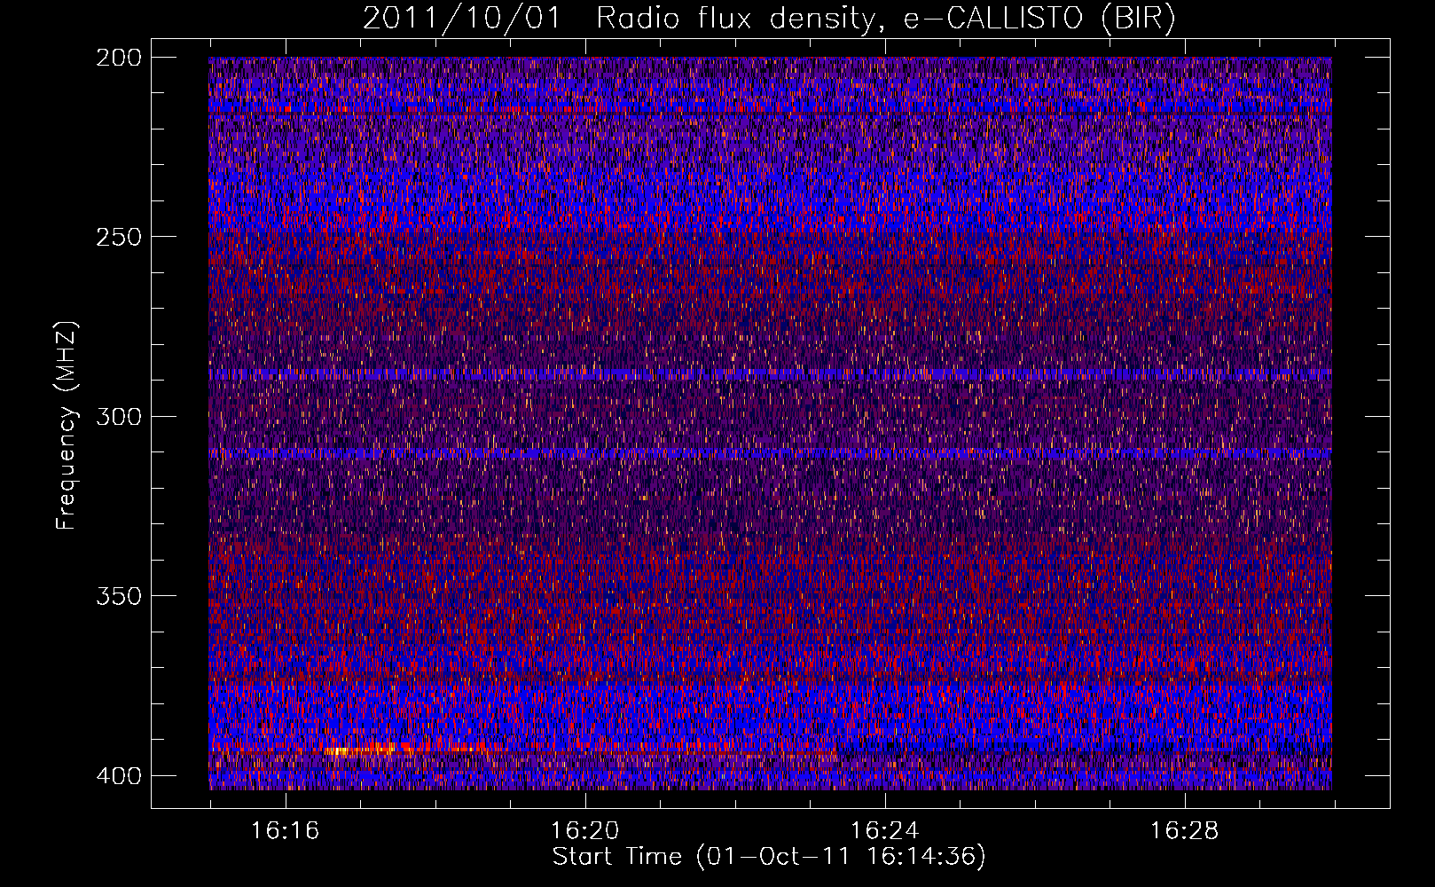Click the 'Start Time (01-Oct-11 16:14:36)' label
Image resolution: width=1435 pixels, height=887 pixels.
point(769,856)
